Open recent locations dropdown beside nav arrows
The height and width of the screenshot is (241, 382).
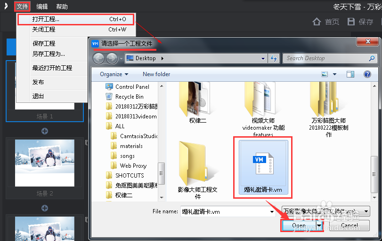121,59
